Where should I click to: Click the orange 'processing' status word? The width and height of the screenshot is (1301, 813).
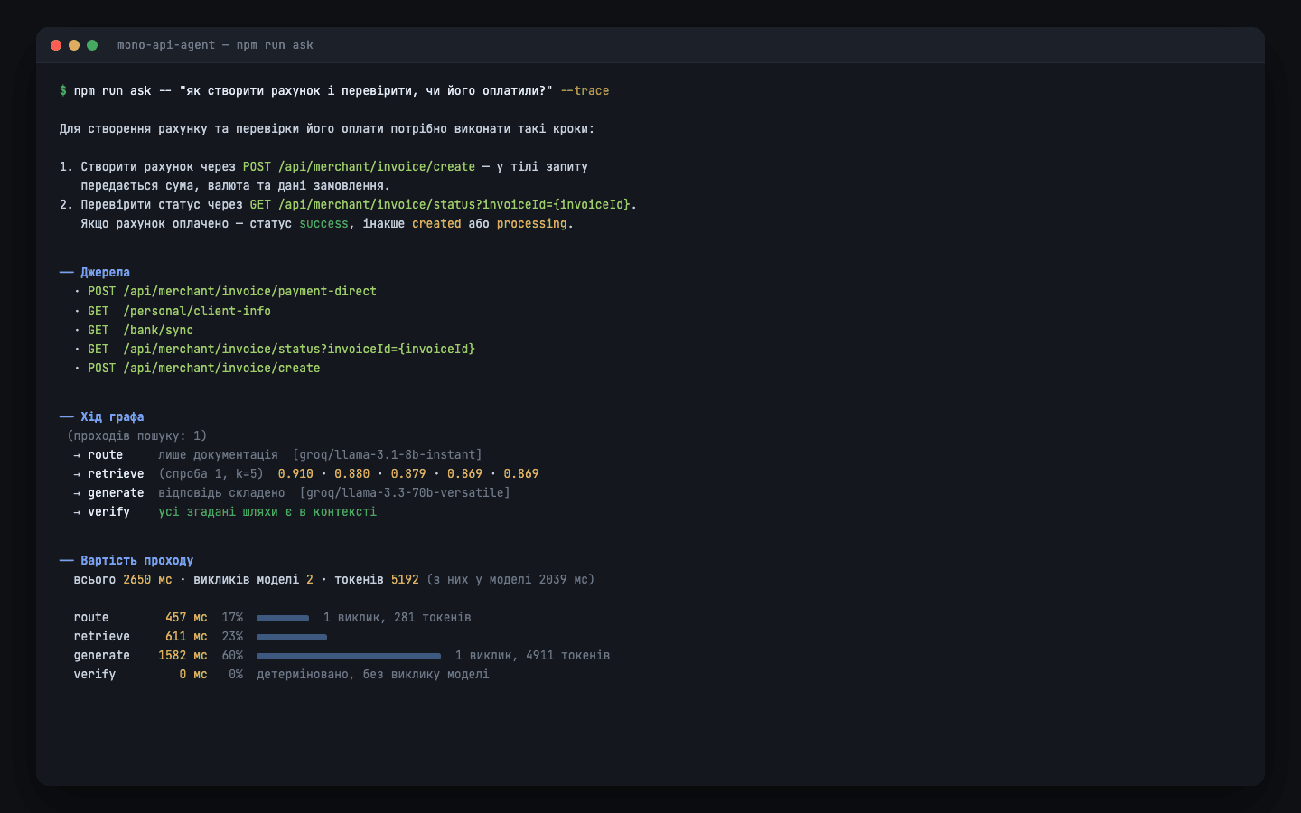pos(532,224)
